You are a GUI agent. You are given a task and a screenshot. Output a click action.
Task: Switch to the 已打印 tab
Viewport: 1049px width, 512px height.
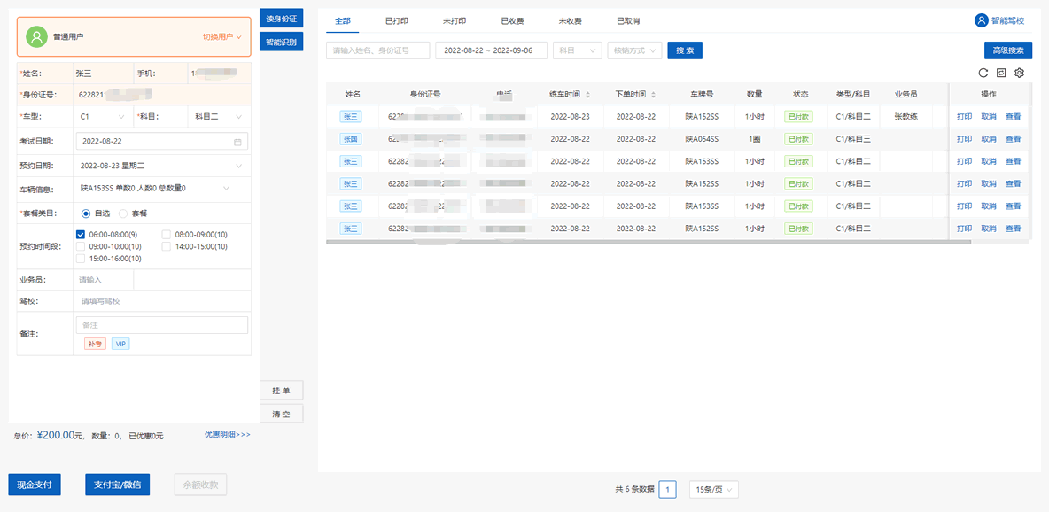coord(396,20)
